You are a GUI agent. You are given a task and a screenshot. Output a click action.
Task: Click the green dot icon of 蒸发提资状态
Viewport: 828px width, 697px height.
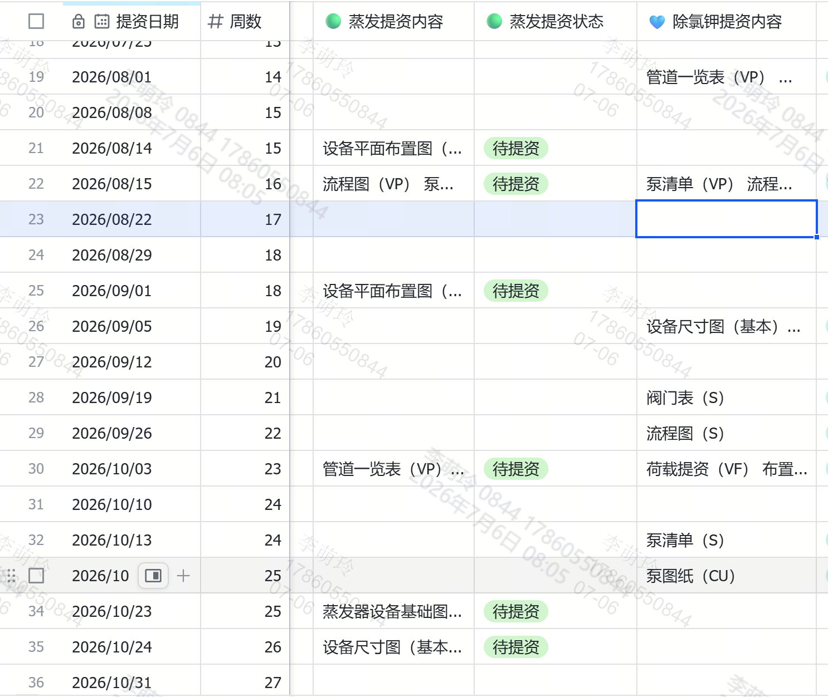pos(494,21)
